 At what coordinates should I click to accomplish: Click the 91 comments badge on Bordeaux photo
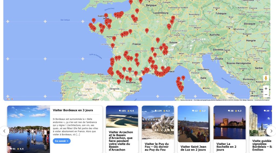pos(13,149)
